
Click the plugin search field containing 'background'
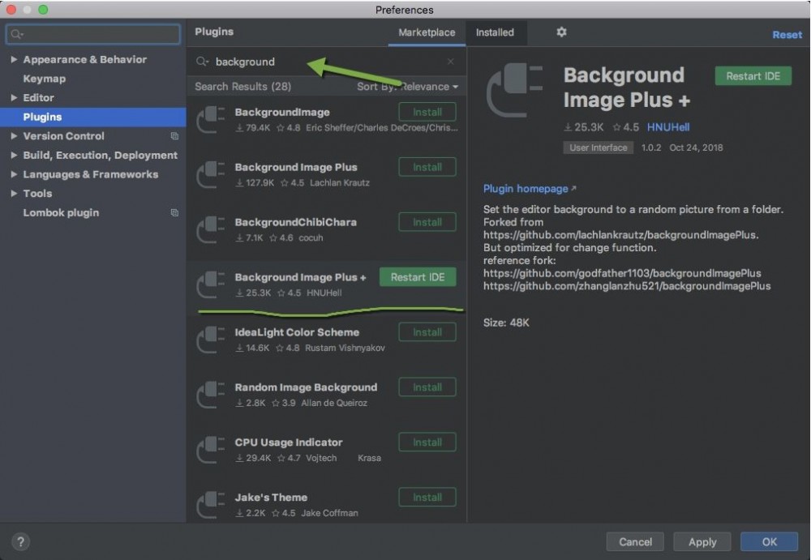[x=326, y=62]
